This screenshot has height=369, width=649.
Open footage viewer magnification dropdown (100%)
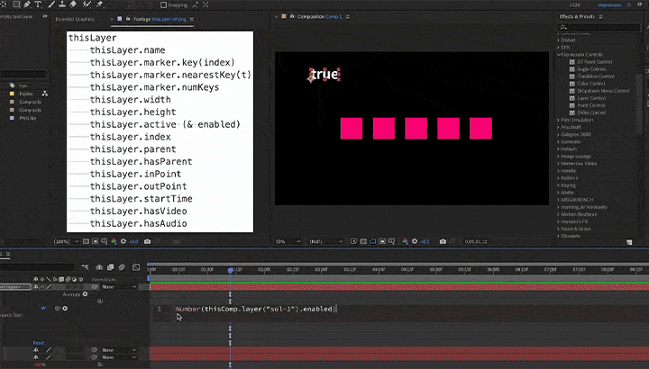pyautogui.click(x=66, y=241)
